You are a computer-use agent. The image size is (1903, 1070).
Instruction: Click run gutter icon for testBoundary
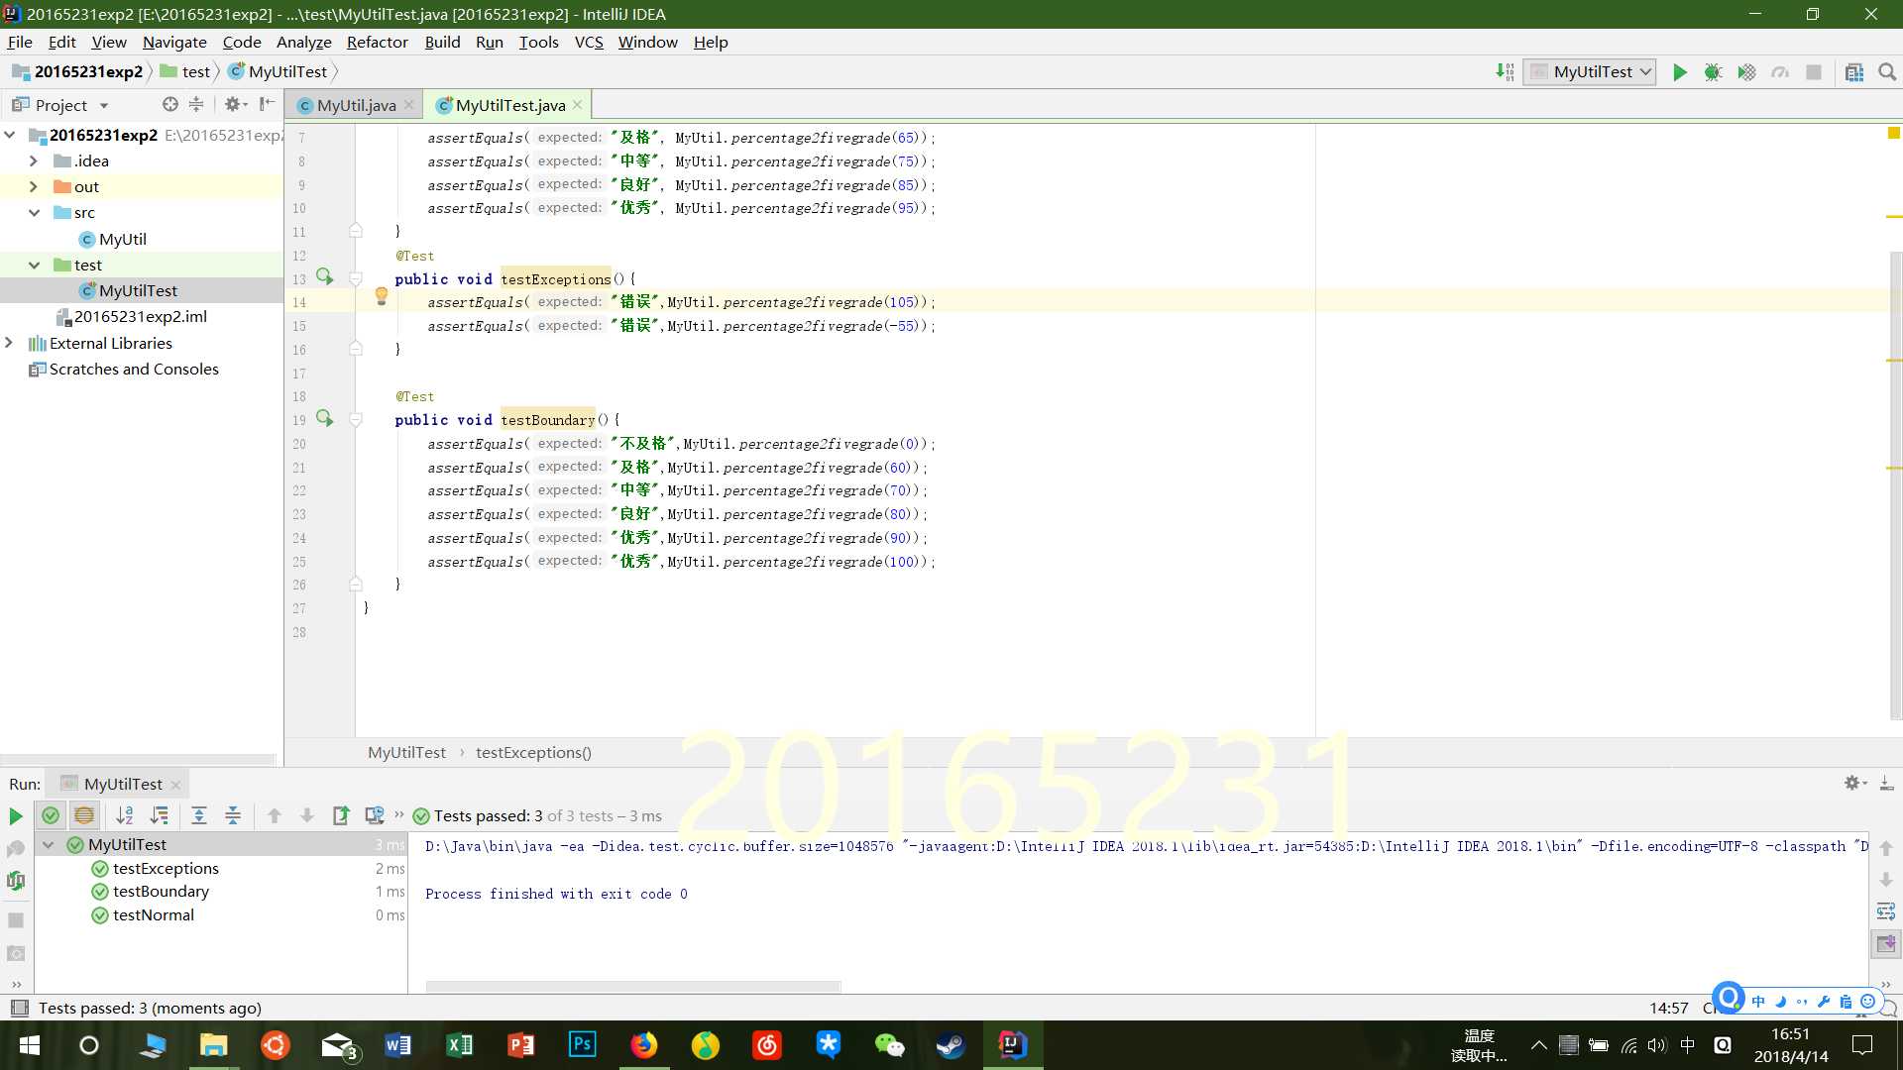point(324,418)
